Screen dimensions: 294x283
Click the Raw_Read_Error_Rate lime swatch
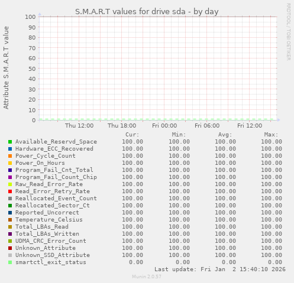(10, 184)
